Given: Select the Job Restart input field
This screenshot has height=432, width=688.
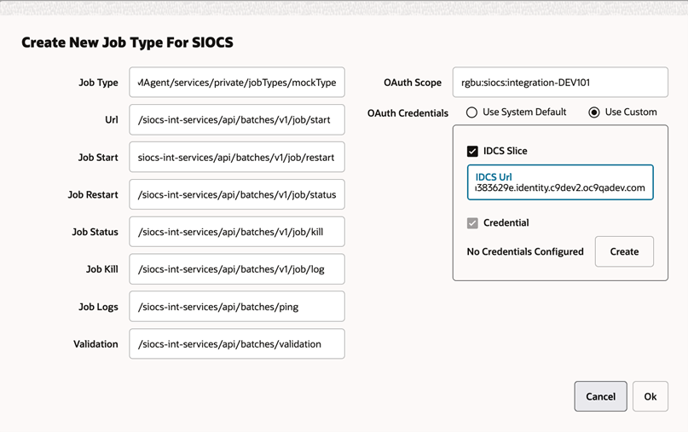Looking at the screenshot, I should (237, 194).
